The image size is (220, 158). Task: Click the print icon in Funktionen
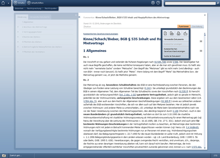point(179,33)
